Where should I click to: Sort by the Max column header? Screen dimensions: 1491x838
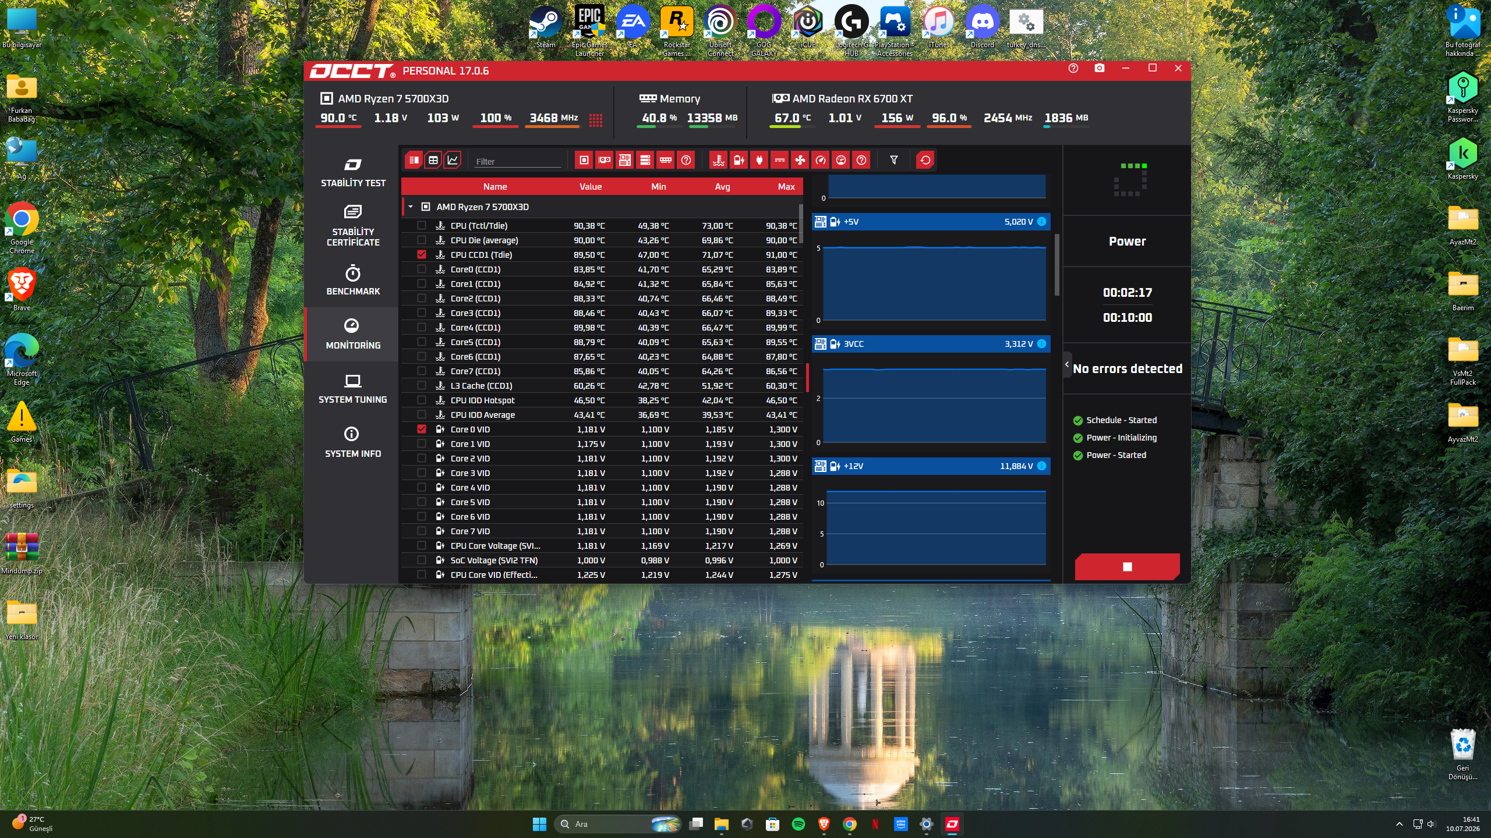tap(786, 187)
